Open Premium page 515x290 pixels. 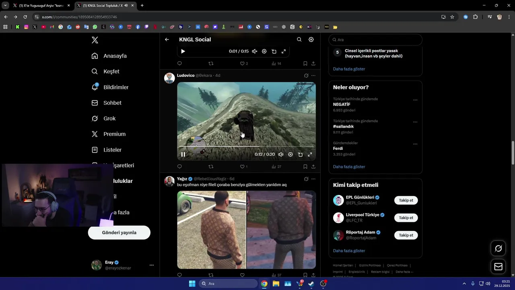tap(109, 134)
